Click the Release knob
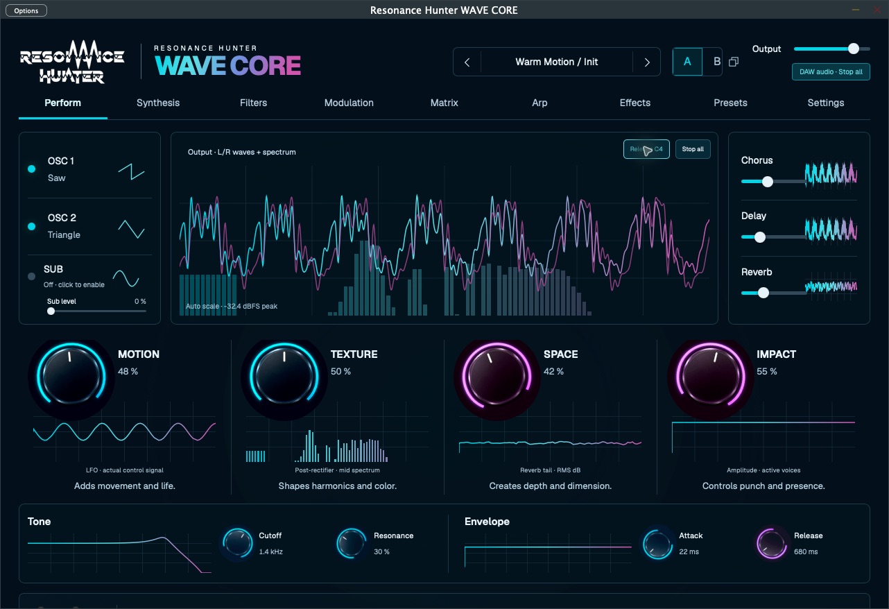The width and height of the screenshot is (889, 609). 771,544
